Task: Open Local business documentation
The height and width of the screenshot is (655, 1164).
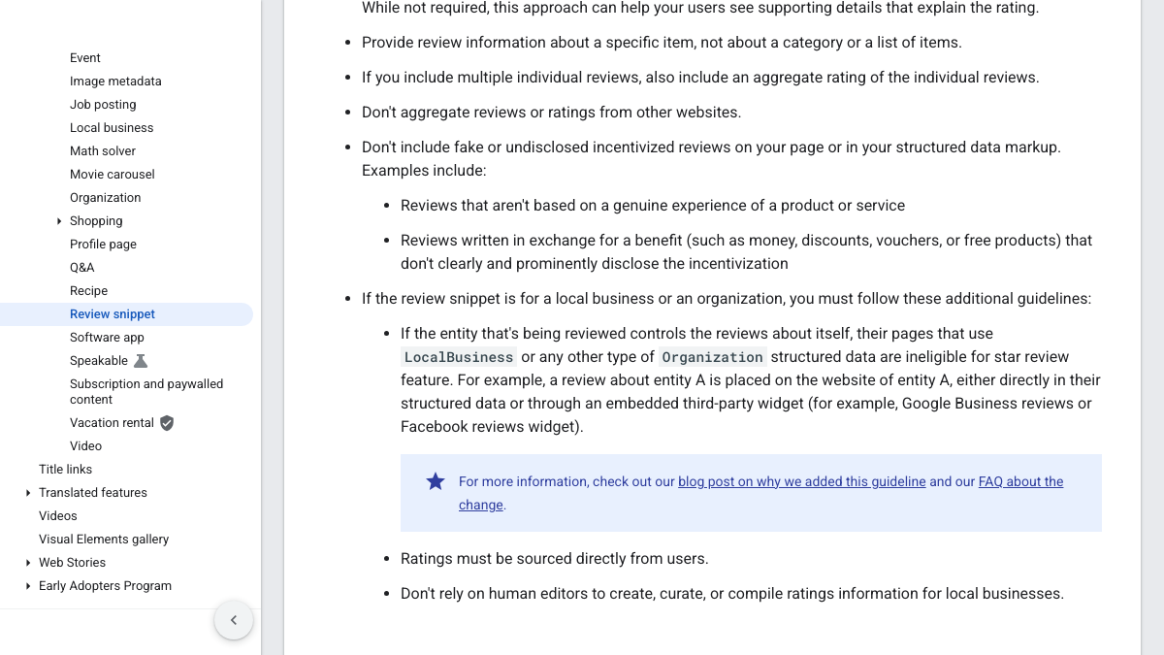Action: tap(112, 128)
